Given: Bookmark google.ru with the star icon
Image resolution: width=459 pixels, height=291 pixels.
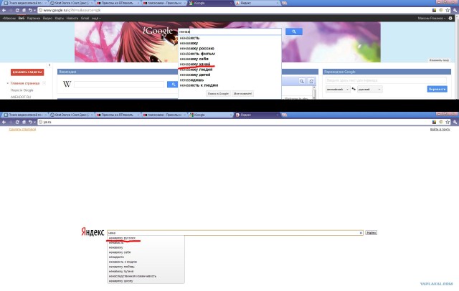Looking at the screenshot, I should (448, 10).
